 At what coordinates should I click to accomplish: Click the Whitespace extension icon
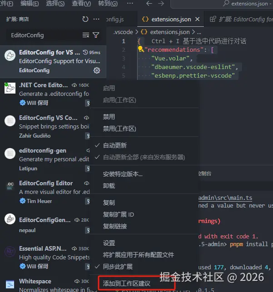tap(10, 284)
